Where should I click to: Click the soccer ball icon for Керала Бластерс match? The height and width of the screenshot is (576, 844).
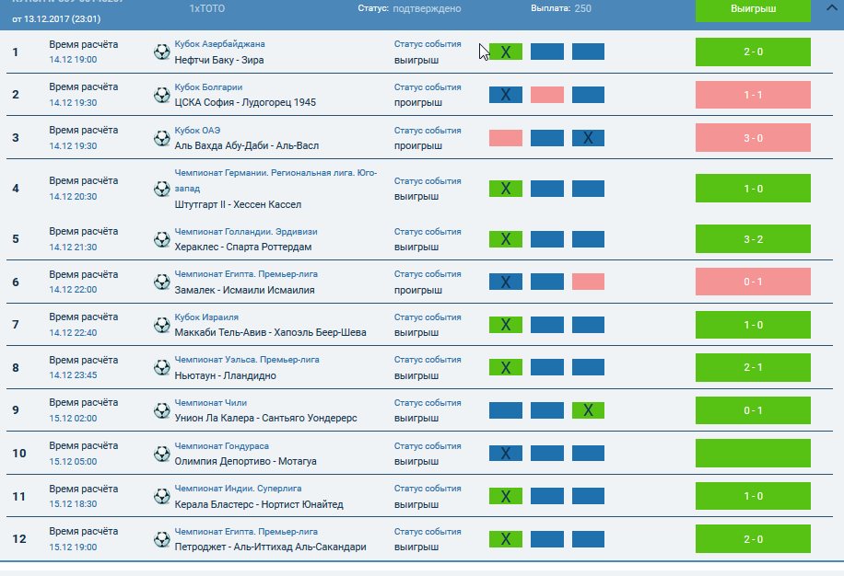tap(161, 496)
